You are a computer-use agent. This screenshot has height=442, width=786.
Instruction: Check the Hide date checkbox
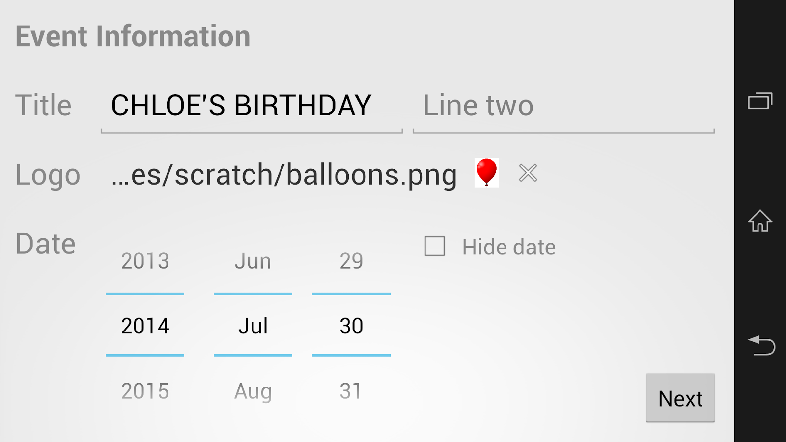pyautogui.click(x=435, y=247)
